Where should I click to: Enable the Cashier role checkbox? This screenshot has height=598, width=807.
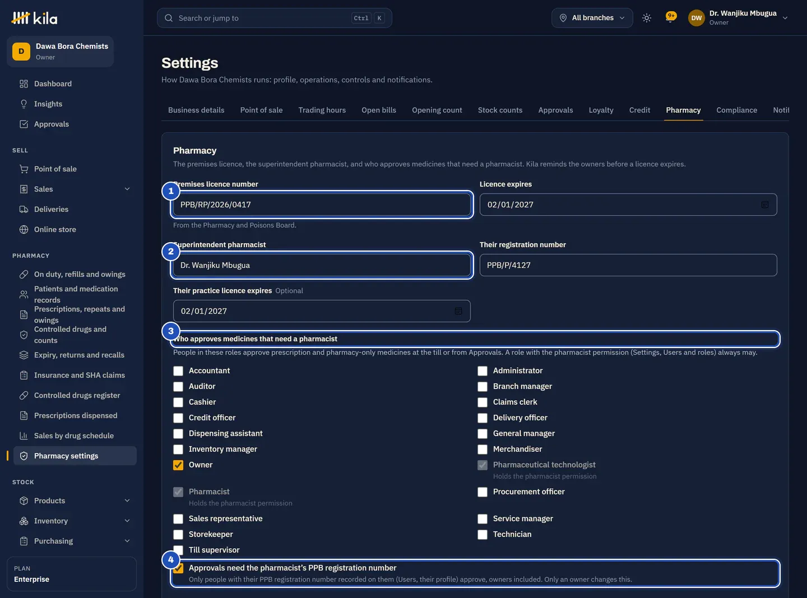tap(178, 402)
